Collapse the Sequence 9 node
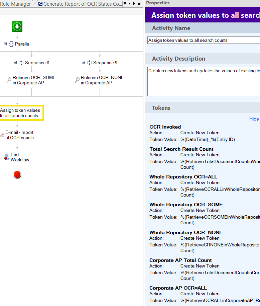Screen dimensions: 260x306 [x=84, y=63]
